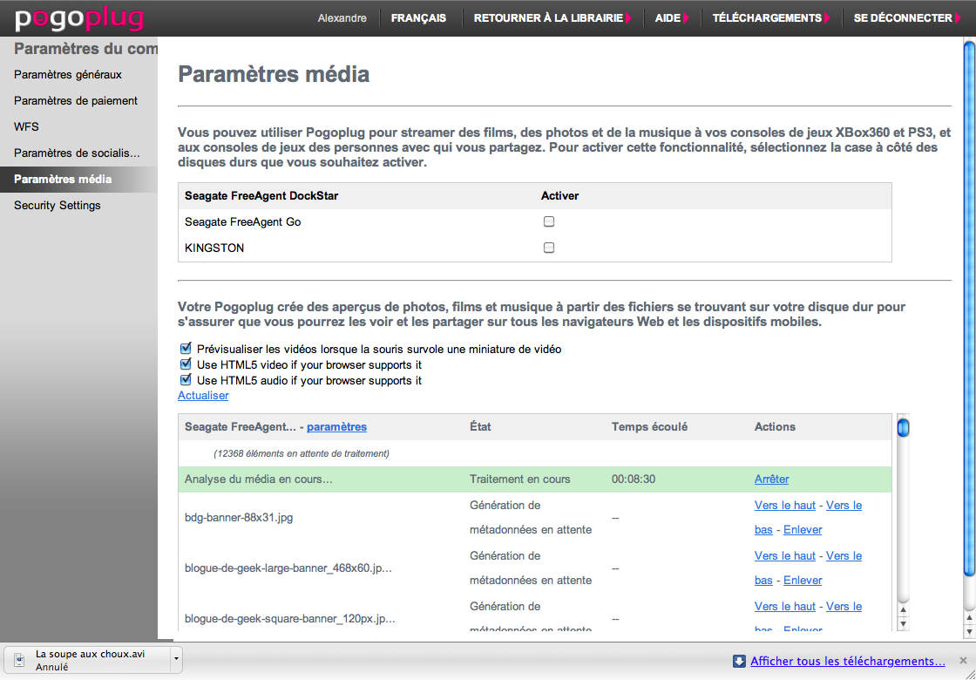The width and height of the screenshot is (976, 680).
Task: Open the FRANÇAIS language menu
Action: (418, 18)
